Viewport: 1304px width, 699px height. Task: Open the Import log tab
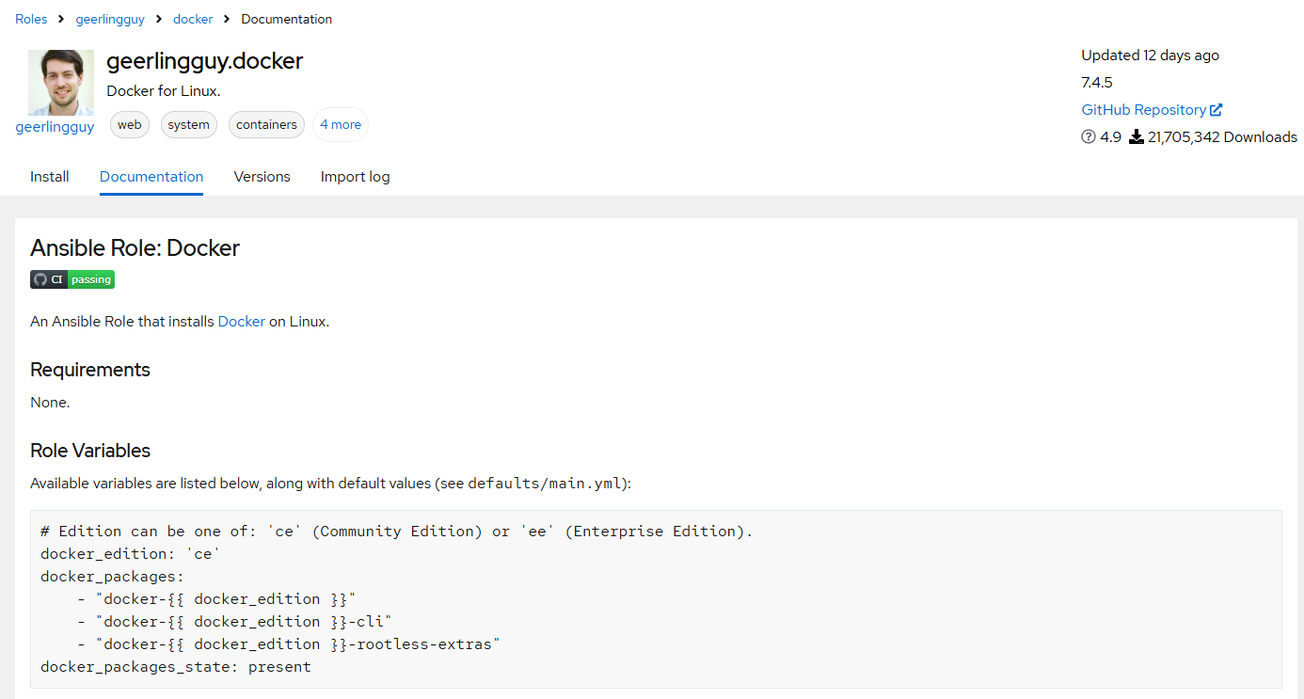coord(356,177)
